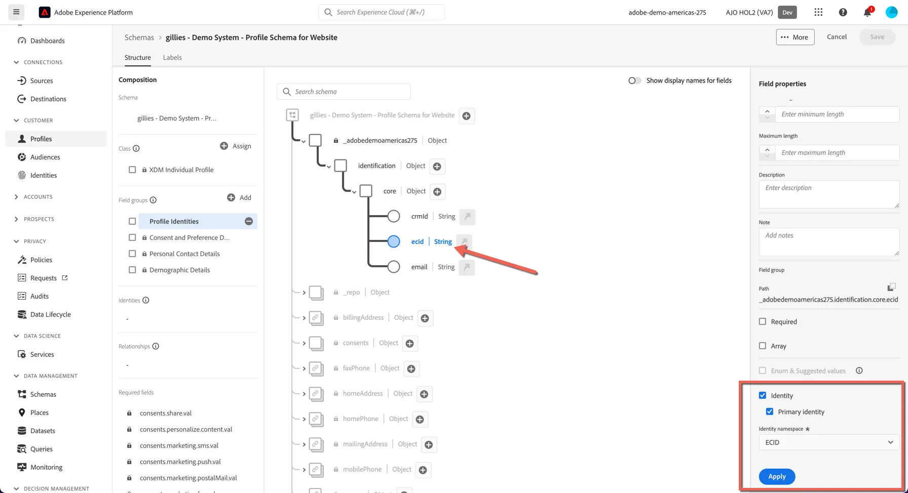908x493 pixels.
Task: Toggle Show display names for fields
Action: point(634,80)
